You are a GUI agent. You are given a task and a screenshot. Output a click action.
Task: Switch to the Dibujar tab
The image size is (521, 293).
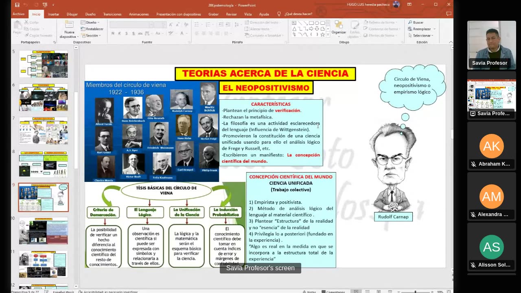(x=72, y=14)
